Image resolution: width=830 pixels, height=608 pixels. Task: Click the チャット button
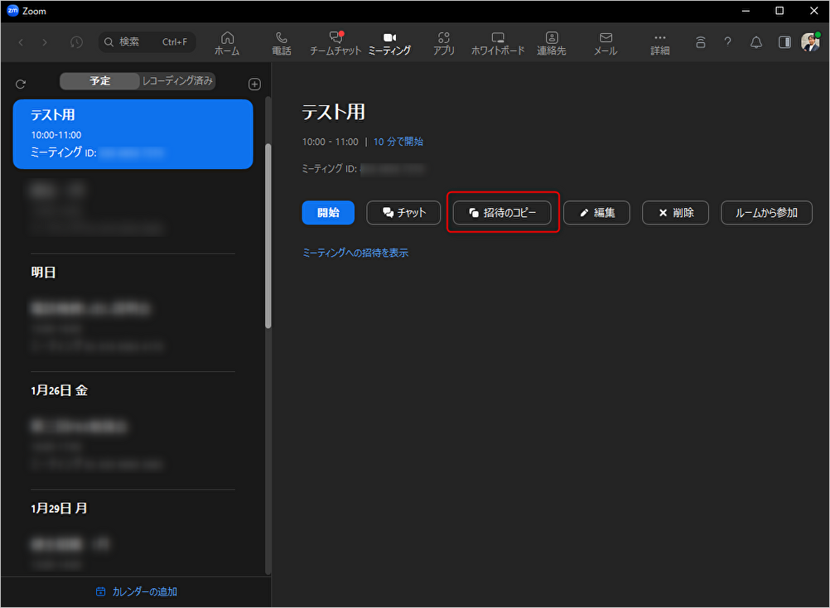click(x=403, y=213)
